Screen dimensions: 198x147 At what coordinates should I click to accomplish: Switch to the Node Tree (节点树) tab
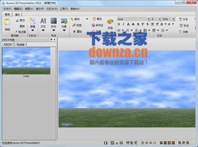(21, 45)
